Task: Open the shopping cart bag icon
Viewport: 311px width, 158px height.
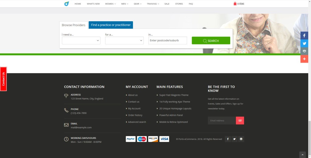Action: (235, 4)
